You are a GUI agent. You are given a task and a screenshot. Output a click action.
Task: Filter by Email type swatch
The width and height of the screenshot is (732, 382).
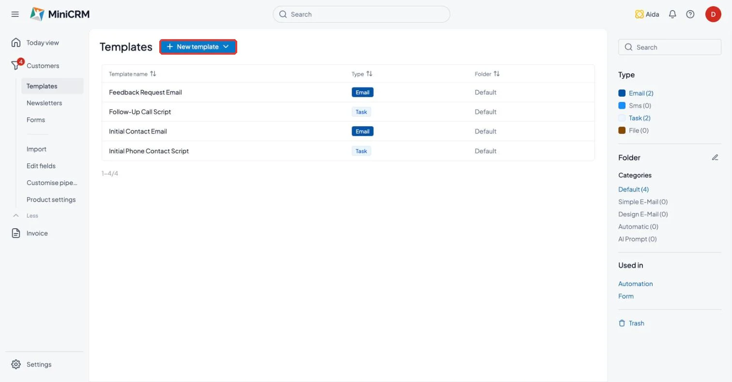[x=622, y=93]
